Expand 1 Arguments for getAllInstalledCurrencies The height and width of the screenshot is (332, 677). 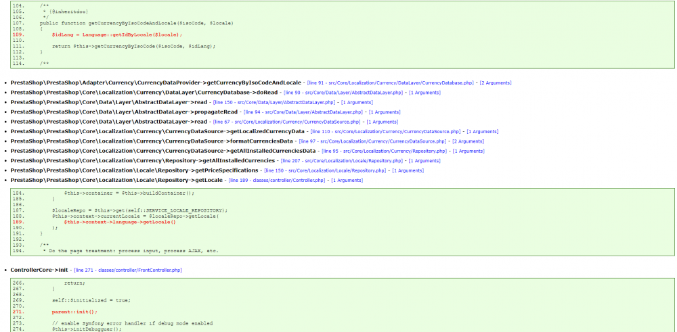424,161
